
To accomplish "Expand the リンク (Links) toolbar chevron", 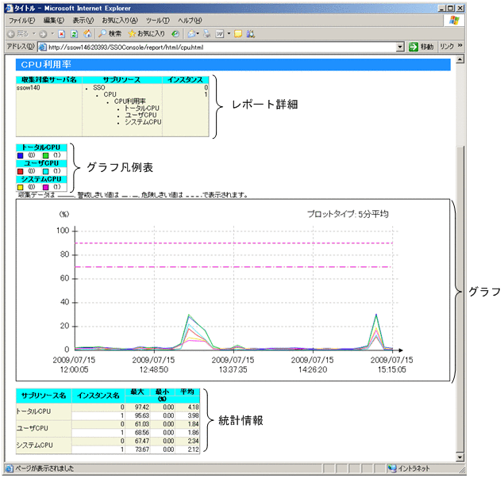I will (x=460, y=48).
